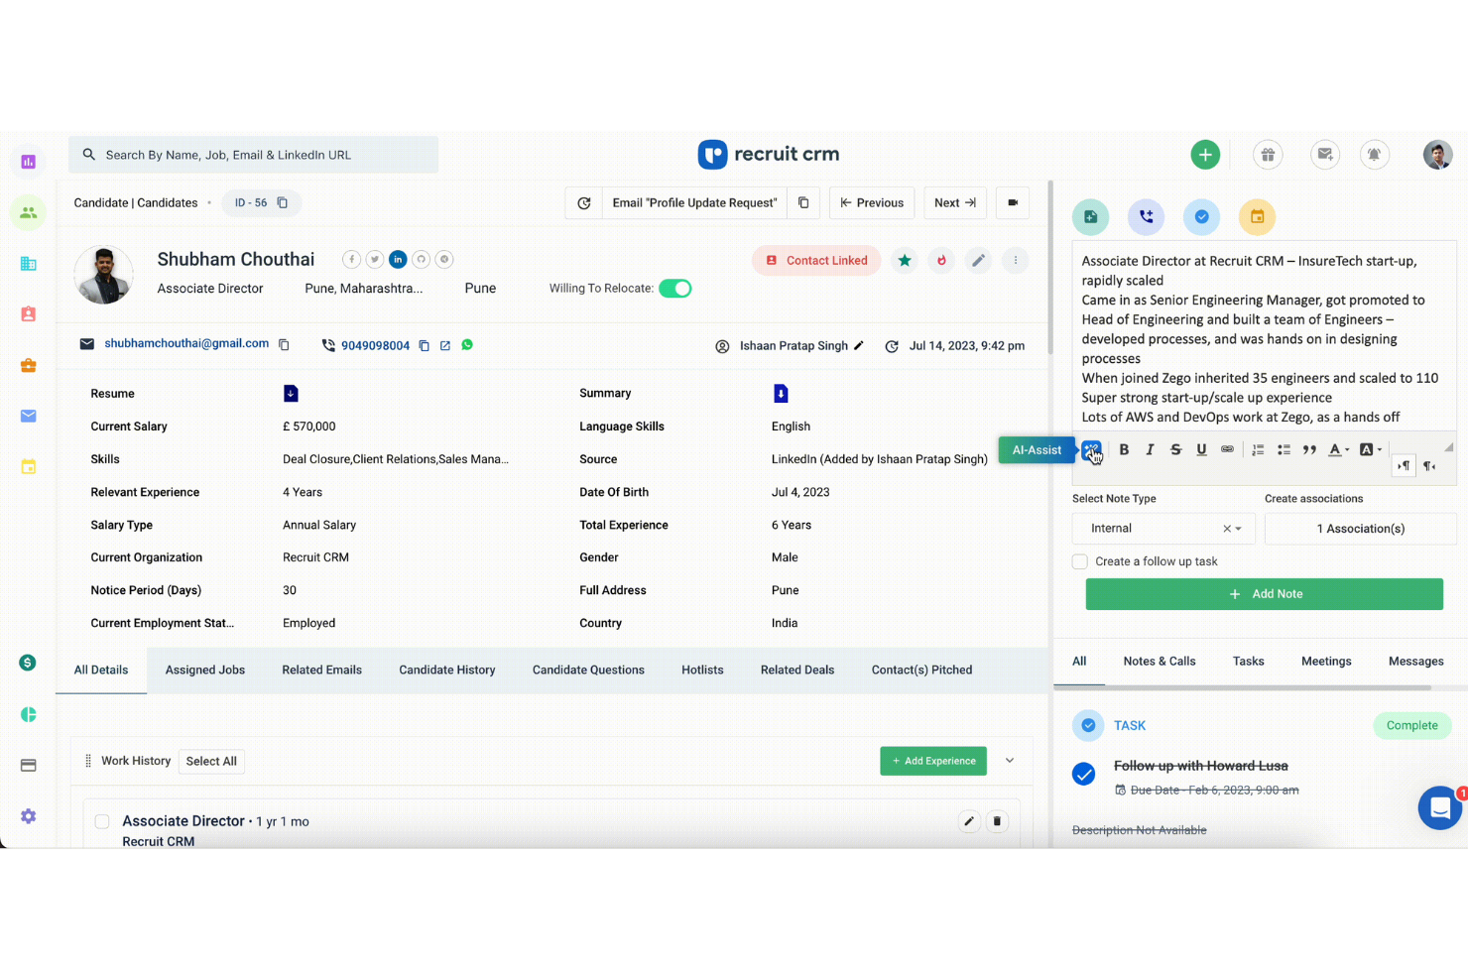This screenshot has width=1468, height=979.
Task: Open the 1 Association(s) selector
Action: pos(1361,529)
